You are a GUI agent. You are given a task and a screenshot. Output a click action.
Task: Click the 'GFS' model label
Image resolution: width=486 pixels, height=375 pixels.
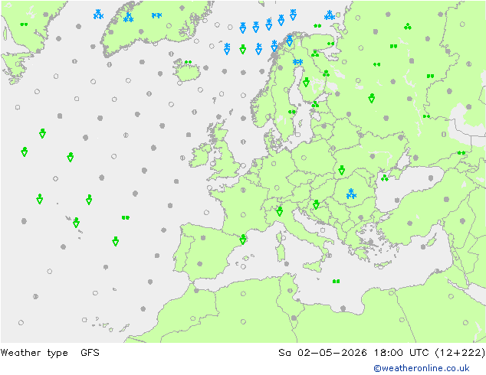90,352
